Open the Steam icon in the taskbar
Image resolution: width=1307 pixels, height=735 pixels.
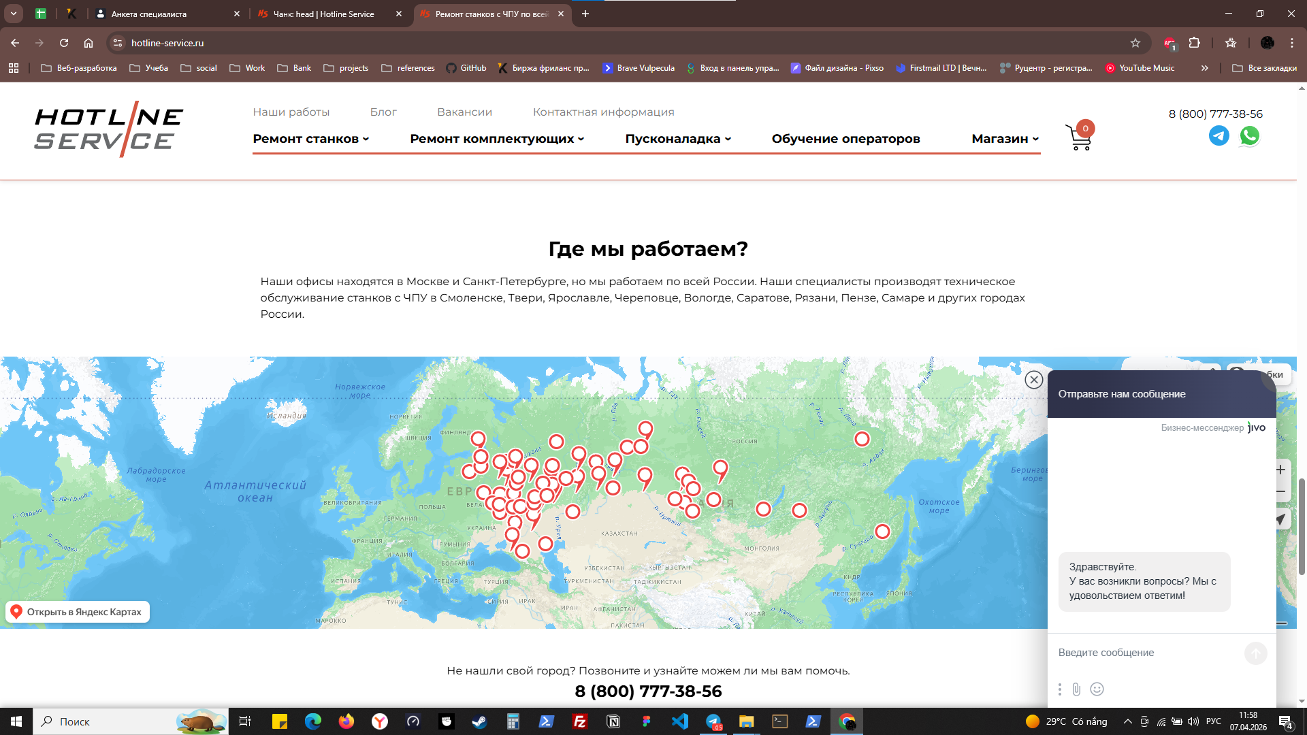(x=479, y=721)
